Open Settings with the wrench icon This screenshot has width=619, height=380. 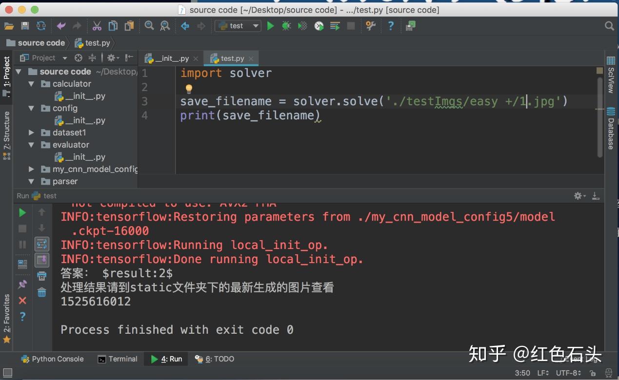[370, 26]
